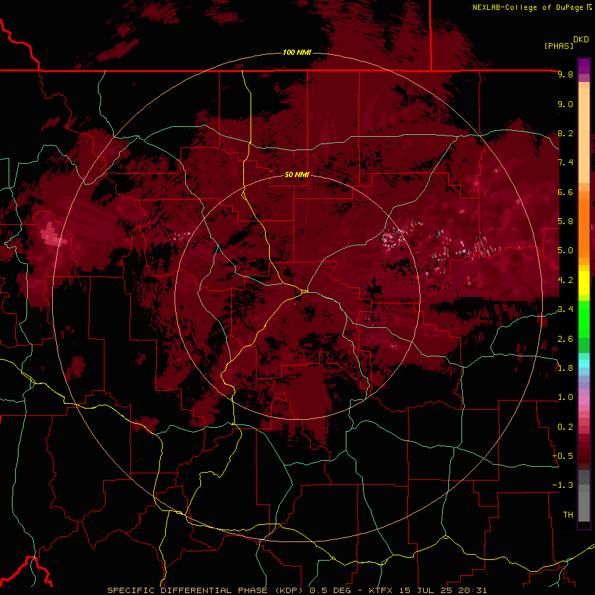The image size is (595, 595).
Task: Pick the cyan segment of the color bar
Action: 584,364
